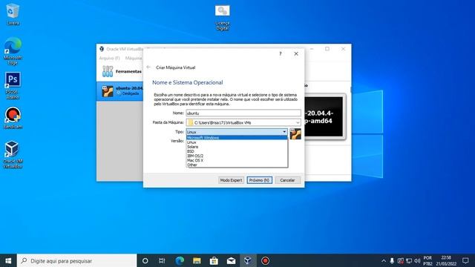Click the back arrow in Criar Máquina Virtual
The image size is (475, 267).
[x=148, y=67]
